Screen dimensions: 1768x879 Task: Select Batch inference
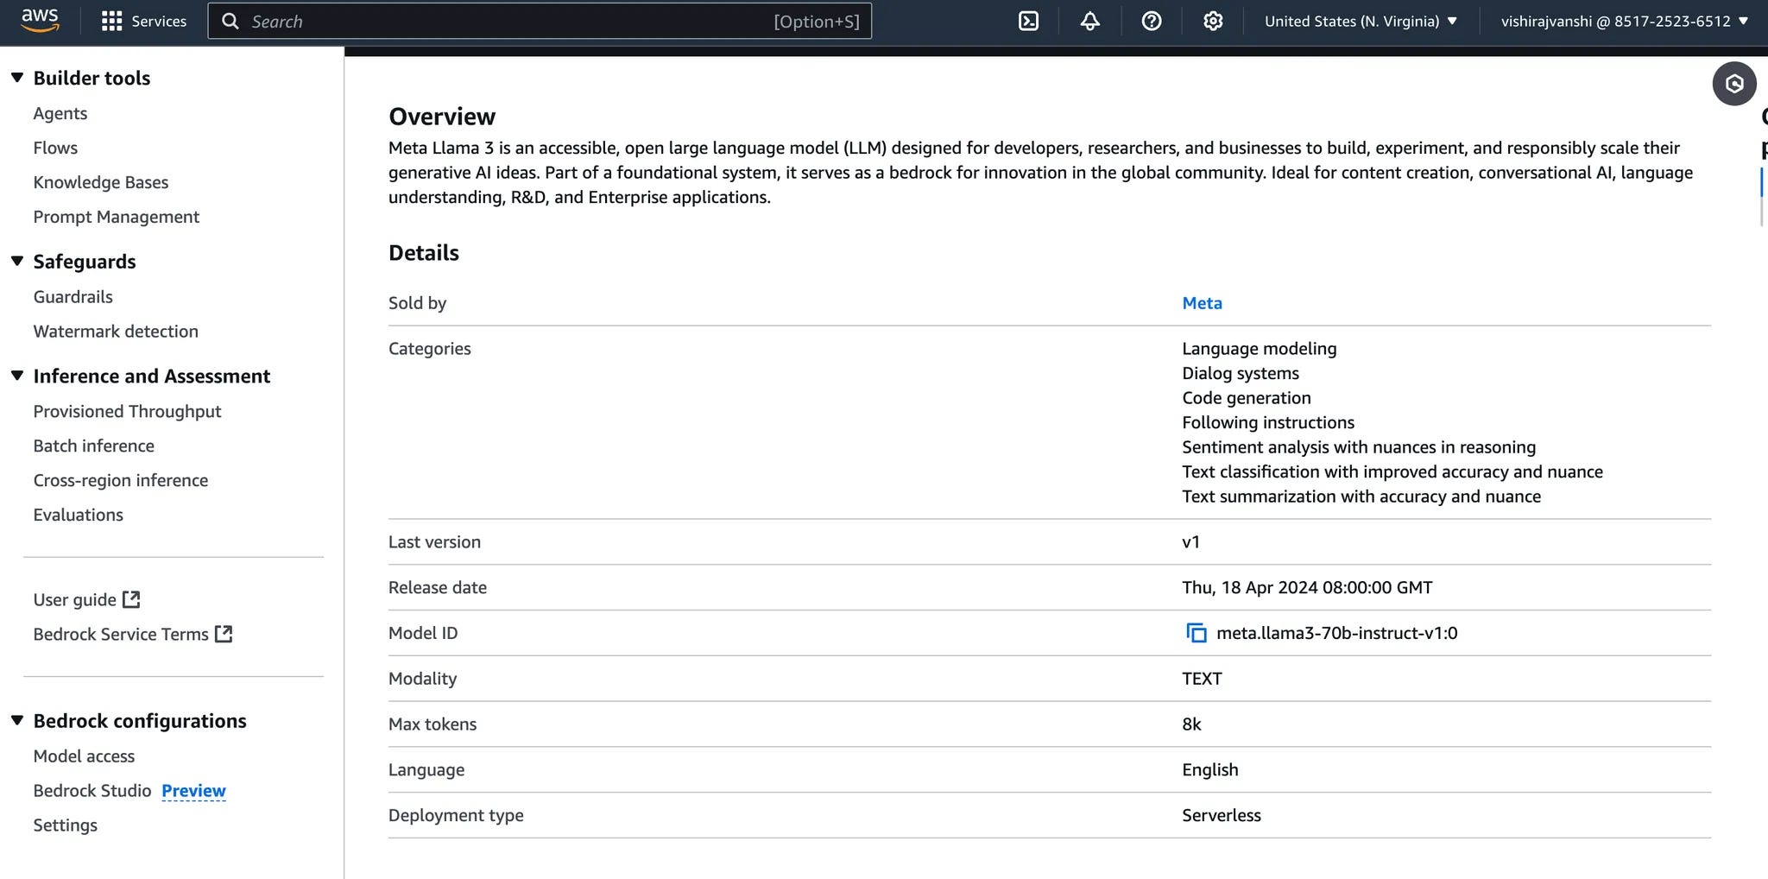pos(94,446)
